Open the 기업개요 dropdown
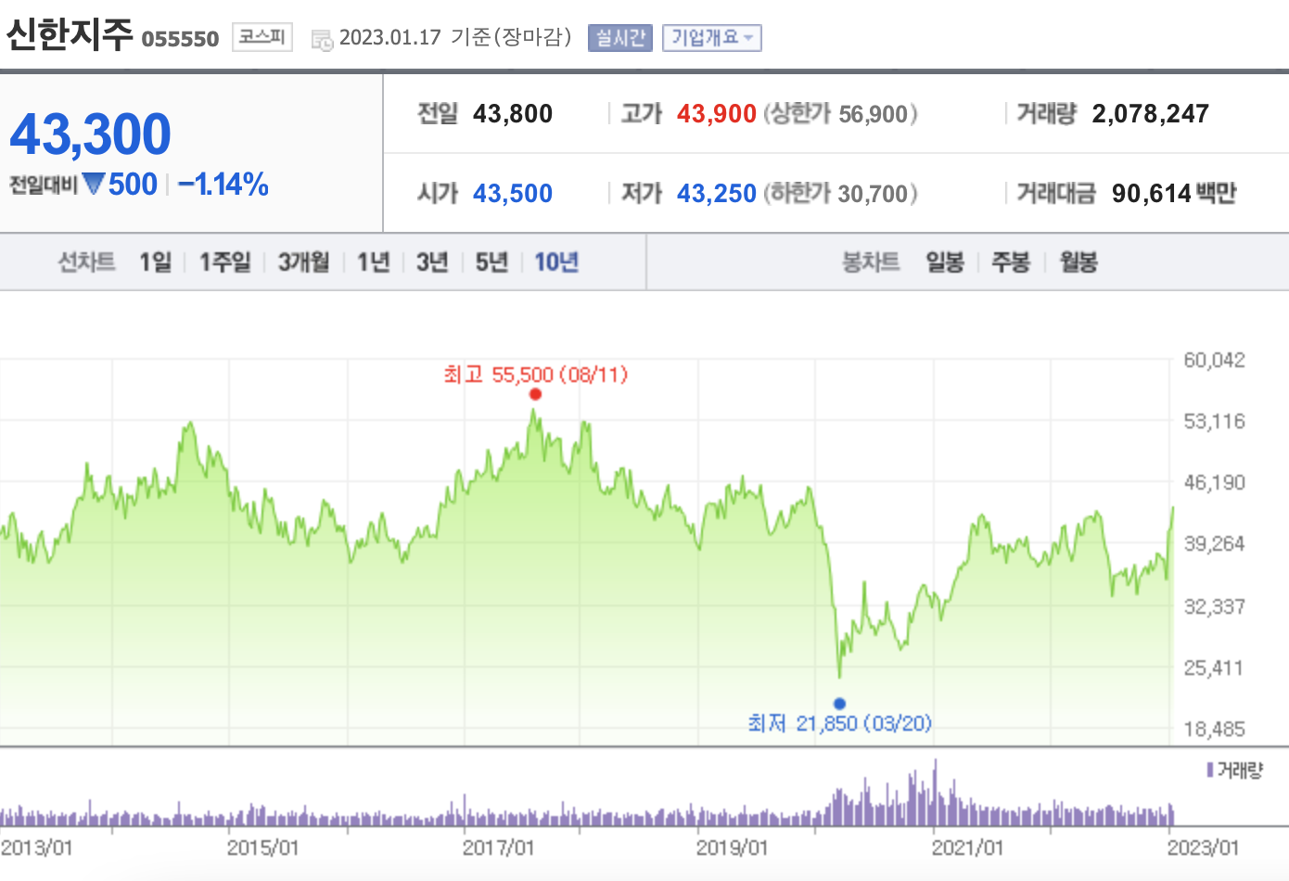Viewport: 1289px width, 881px height. coord(712,38)
